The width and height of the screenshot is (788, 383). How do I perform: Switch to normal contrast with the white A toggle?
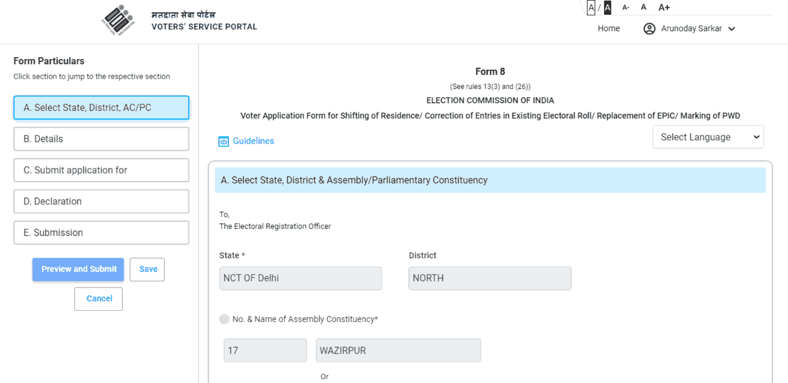591,7
